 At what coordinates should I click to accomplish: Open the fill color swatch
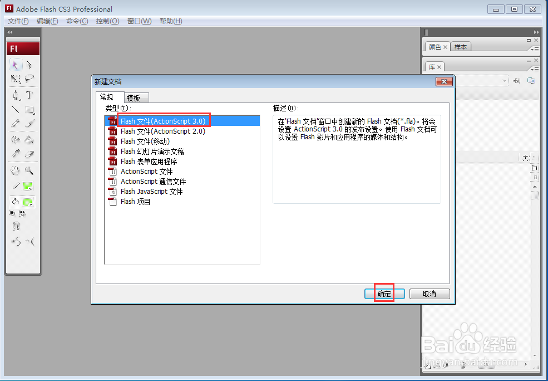click(x=28, y=202)
